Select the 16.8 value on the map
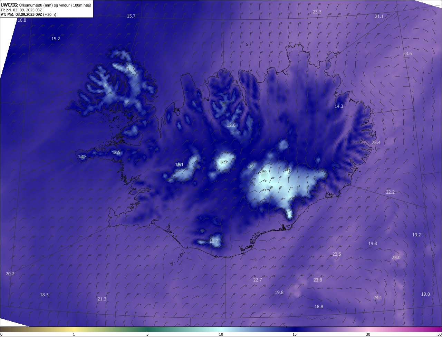This screenshot has height=337, width=442. coord(22,20)
